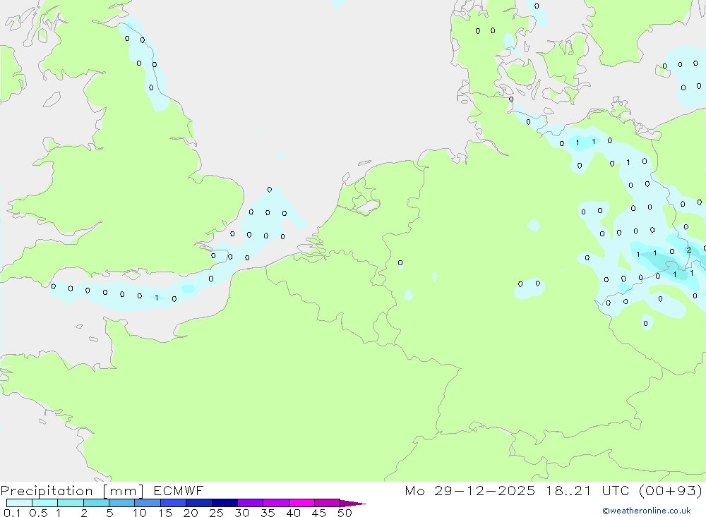
Task: Select the 0.1–0.5 mm legend color swatch
Action: coord(19,503)
